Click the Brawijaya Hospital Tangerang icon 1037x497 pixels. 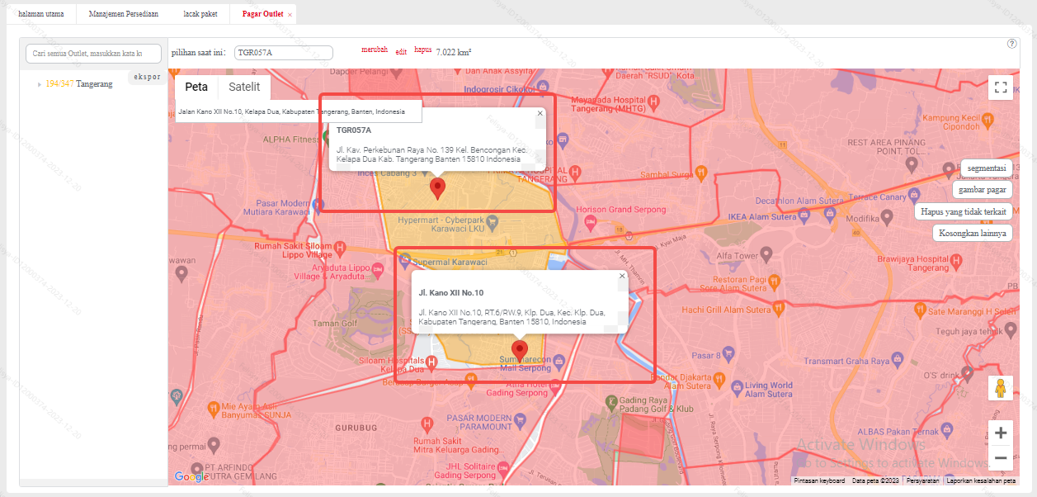[x=958, y=263]
